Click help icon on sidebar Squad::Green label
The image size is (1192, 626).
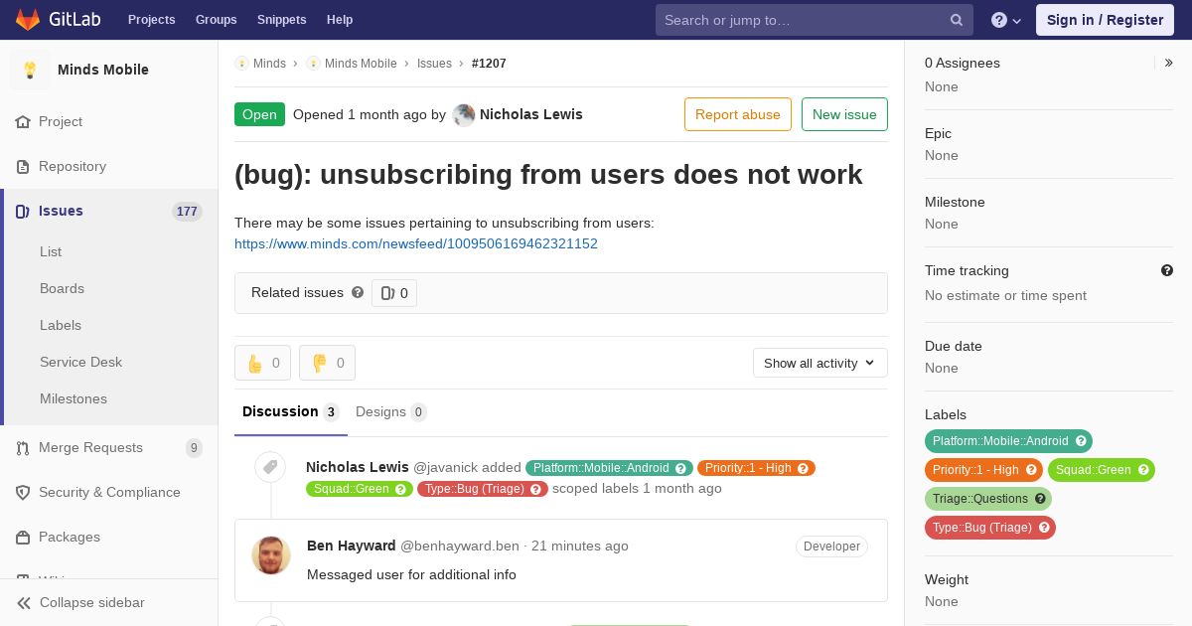tap(1143, 470)
